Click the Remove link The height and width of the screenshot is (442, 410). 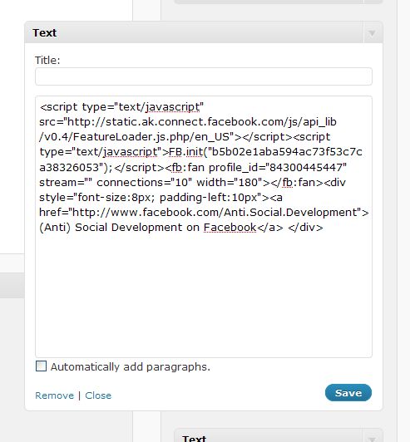[x=54, y=395]
